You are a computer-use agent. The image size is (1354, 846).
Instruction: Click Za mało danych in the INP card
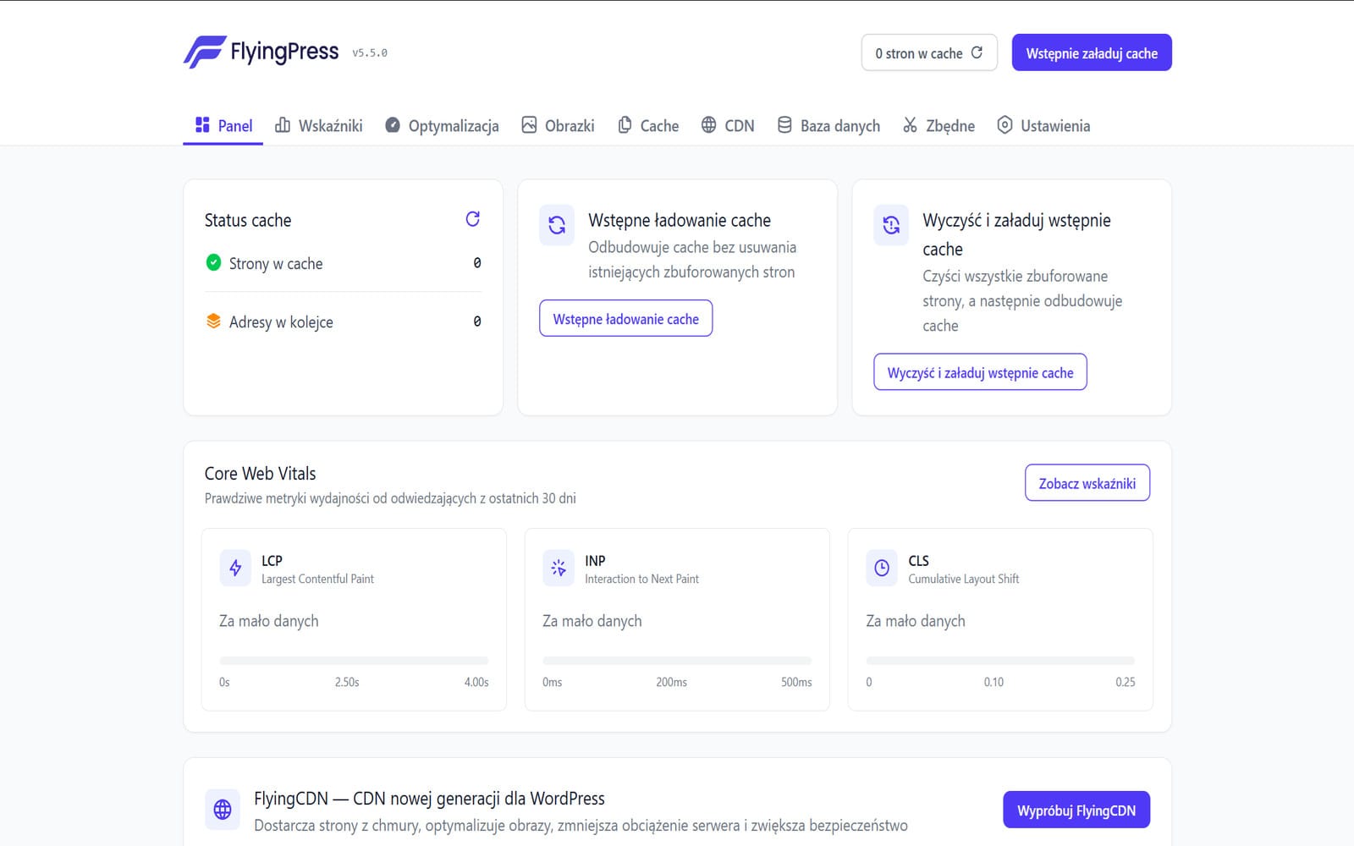592,620
